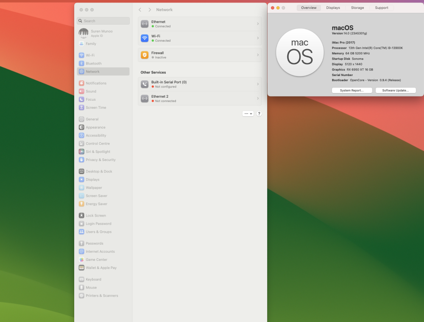Viewport: 424px width, 322px height.
Task: Click the Processor i9-13900K line
Action: (367, 48)
